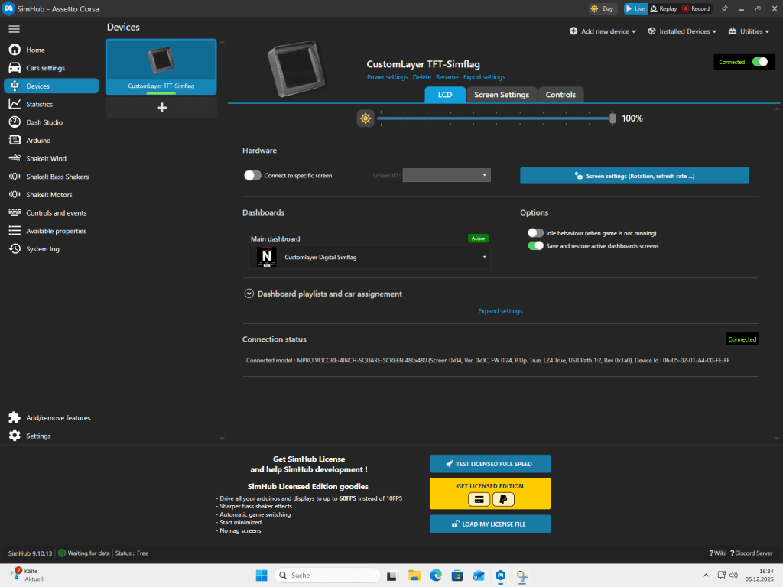This screenshot has width=783, height=587.
Task: Switch to the Screen Settings tab
Action: click(x=501, y=95)
